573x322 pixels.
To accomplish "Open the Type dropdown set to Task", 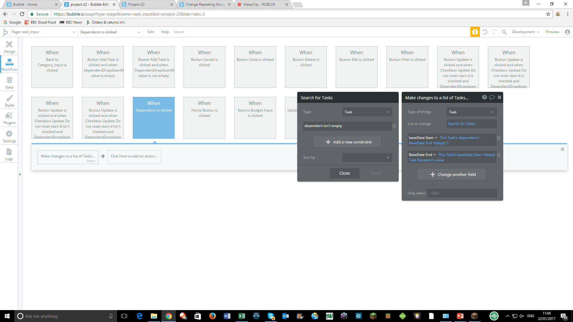I will (x=367, y=112).
